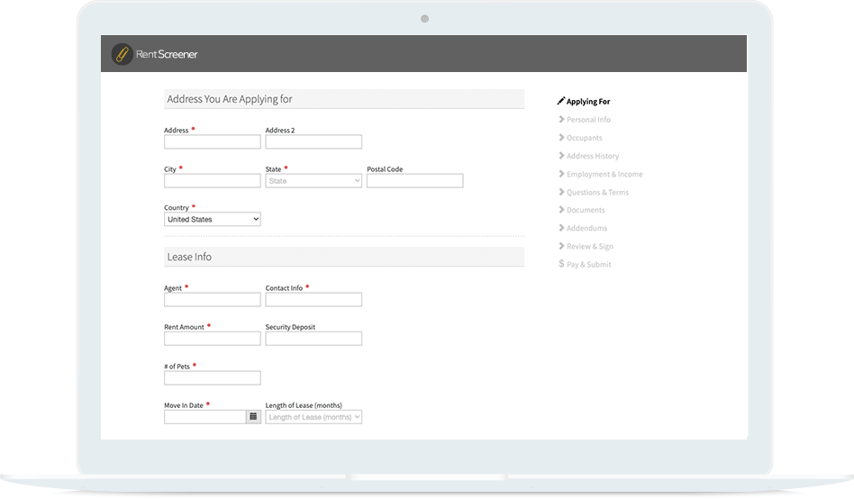
Task: Open the Questions & Terms section link
Action: coord(597,192)
